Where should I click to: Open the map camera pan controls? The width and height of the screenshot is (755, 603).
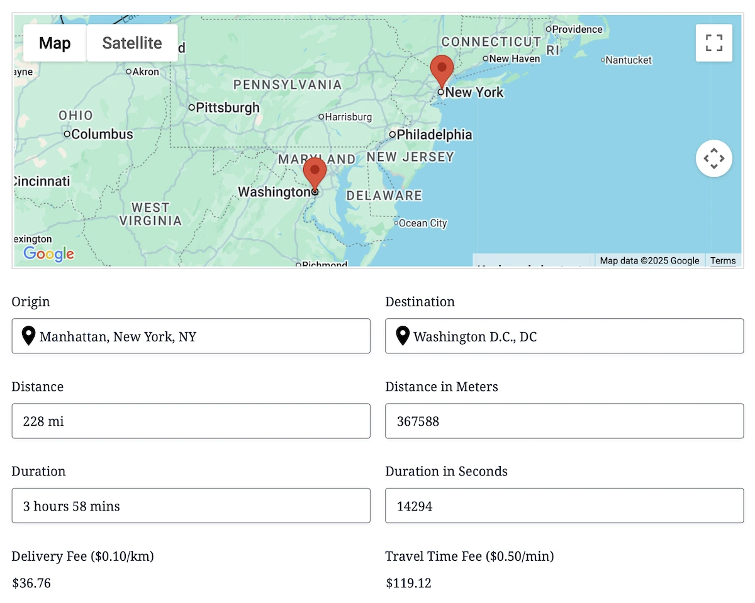713,158
